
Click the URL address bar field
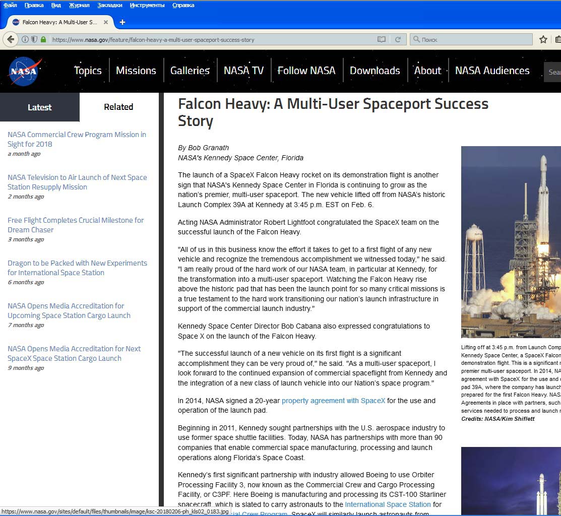tap(213, 39)
